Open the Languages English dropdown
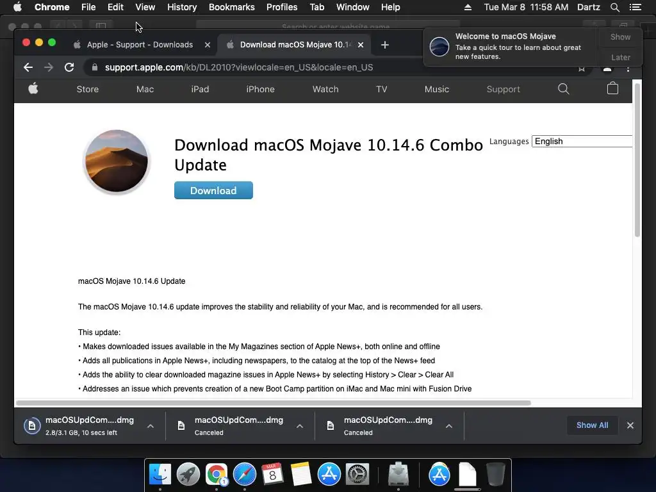The height and width of the screenshot is (492, 656). point(582,142)
